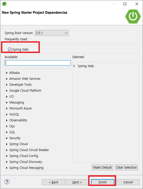Open the Spring Boot Version dropdown
Viewport: 143px width, 189px height.
[x=52, y=33]
